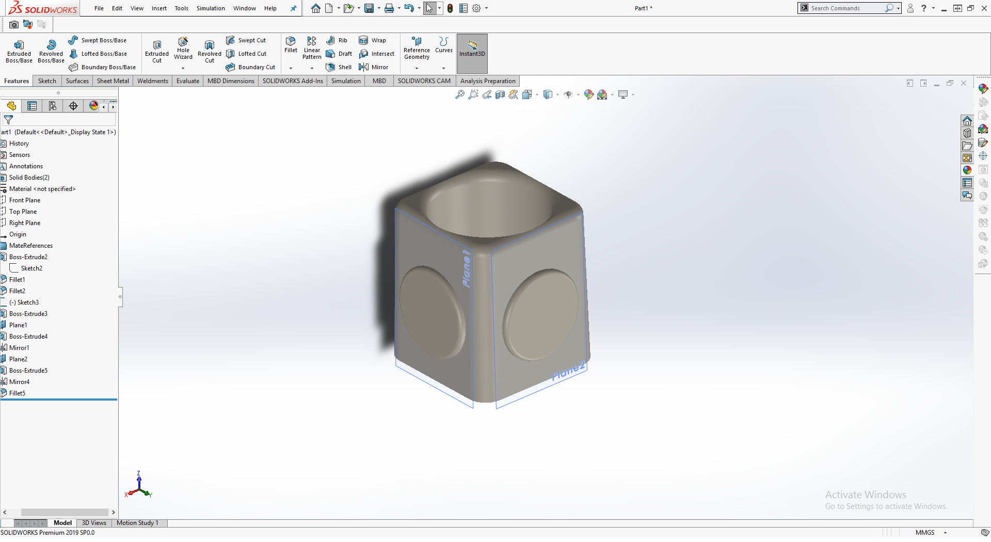The height and width of the screenshot is (542, 991).
Task: Choose the Extruded Cut tool
Action: [x=157, y=51]
